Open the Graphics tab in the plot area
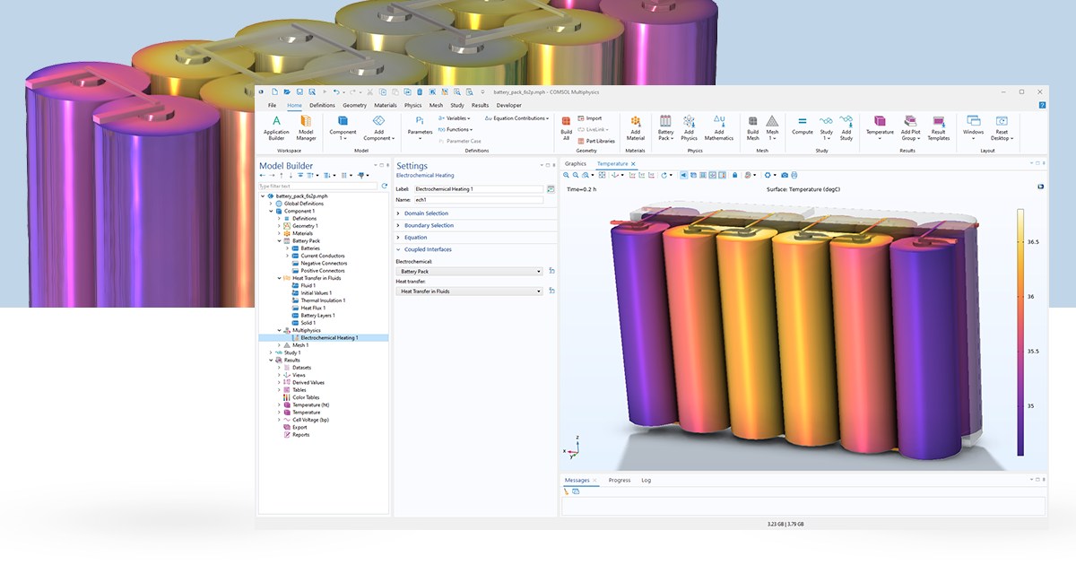The image size is (1076, 565). coord(576,164)
